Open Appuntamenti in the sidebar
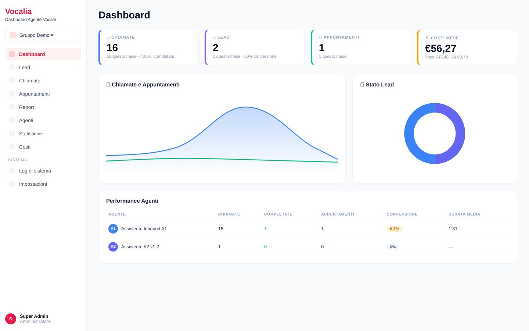529x331 pixels. click(x=43, y=94)
